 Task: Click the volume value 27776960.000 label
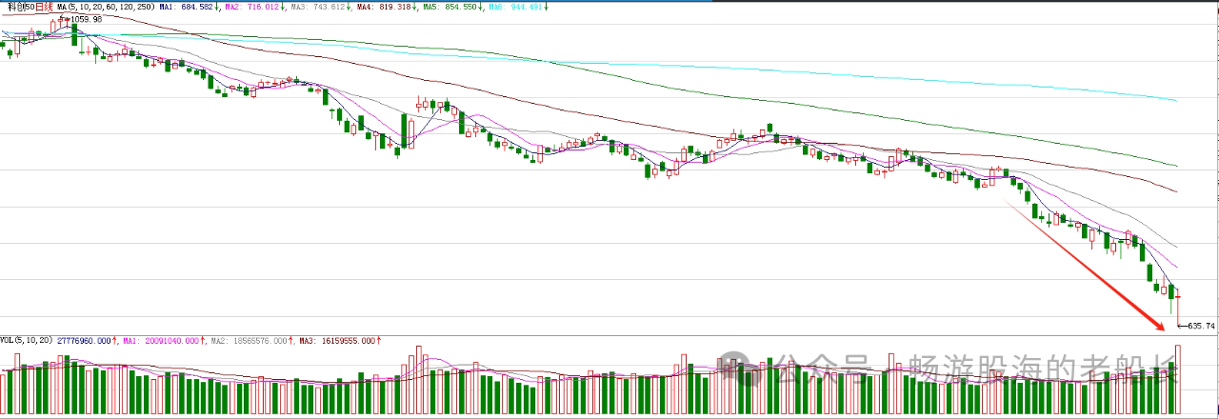[x=86, y=340]
